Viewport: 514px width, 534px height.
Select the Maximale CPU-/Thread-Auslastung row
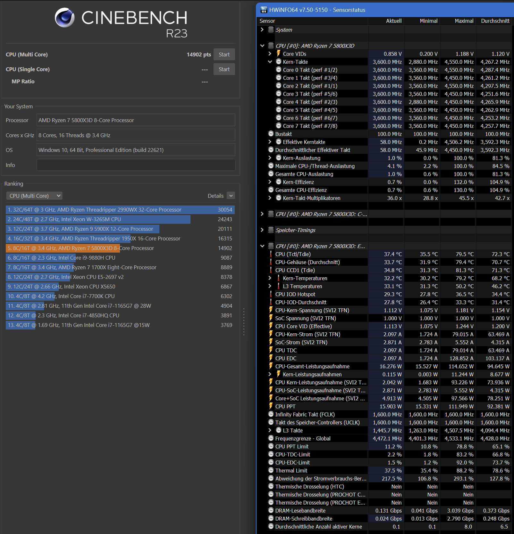[385, 166]
